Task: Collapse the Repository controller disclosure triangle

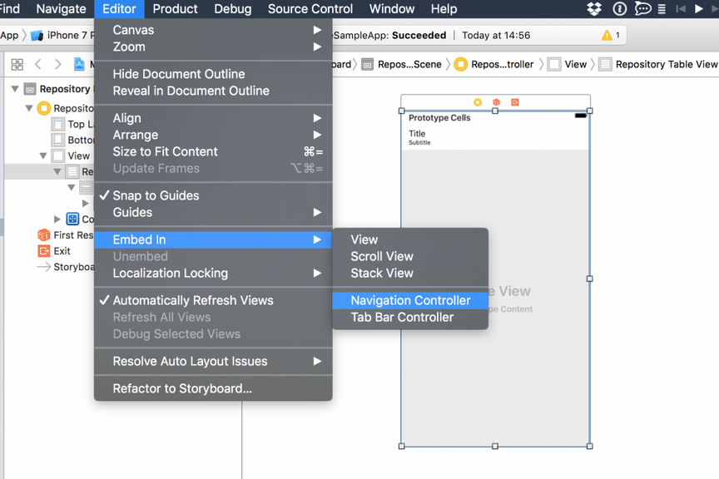Action: pos(29,108)
